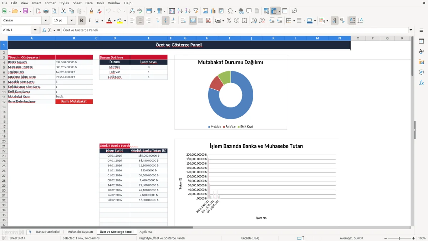428x241 pixels.
Task: Toggle Wrap Text
Action: [183, 21]
